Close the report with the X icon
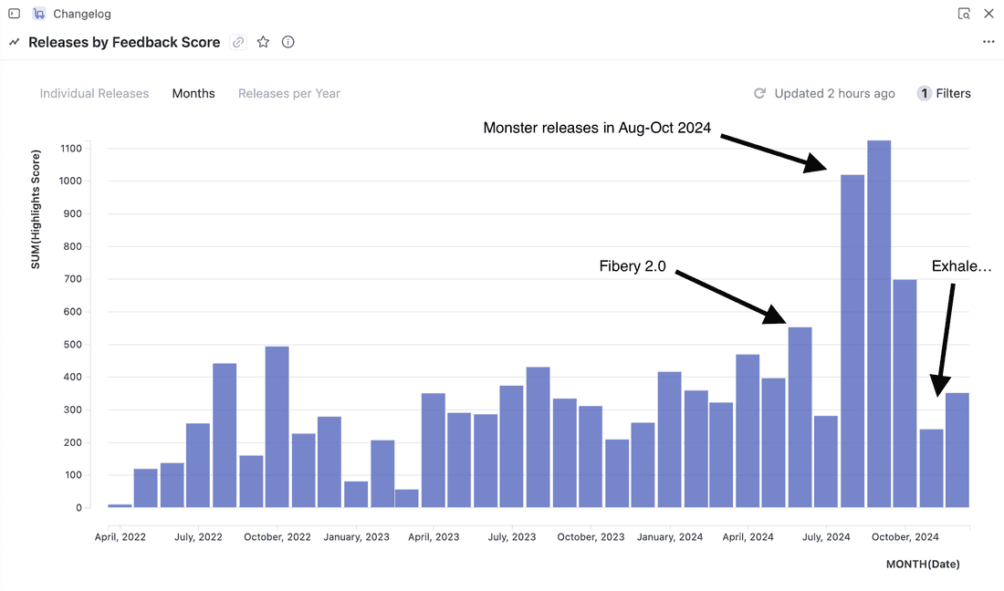Screen dimensions: 1004x591 click(989, 14)
